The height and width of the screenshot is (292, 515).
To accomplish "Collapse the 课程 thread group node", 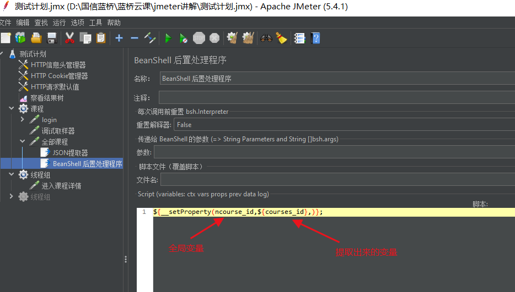I will 12,108.
